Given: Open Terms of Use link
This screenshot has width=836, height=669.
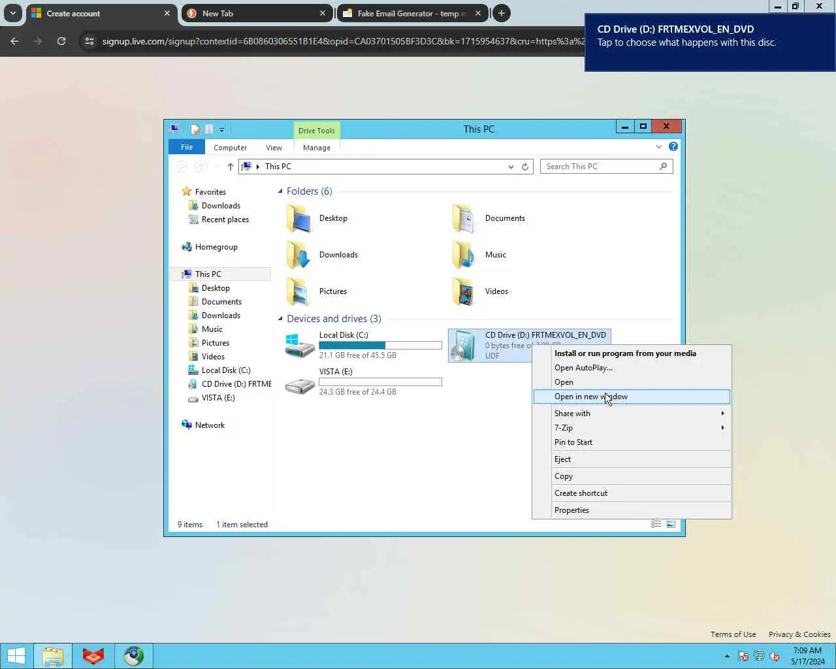Looking at the screenshot, I should tap(733, 634).
